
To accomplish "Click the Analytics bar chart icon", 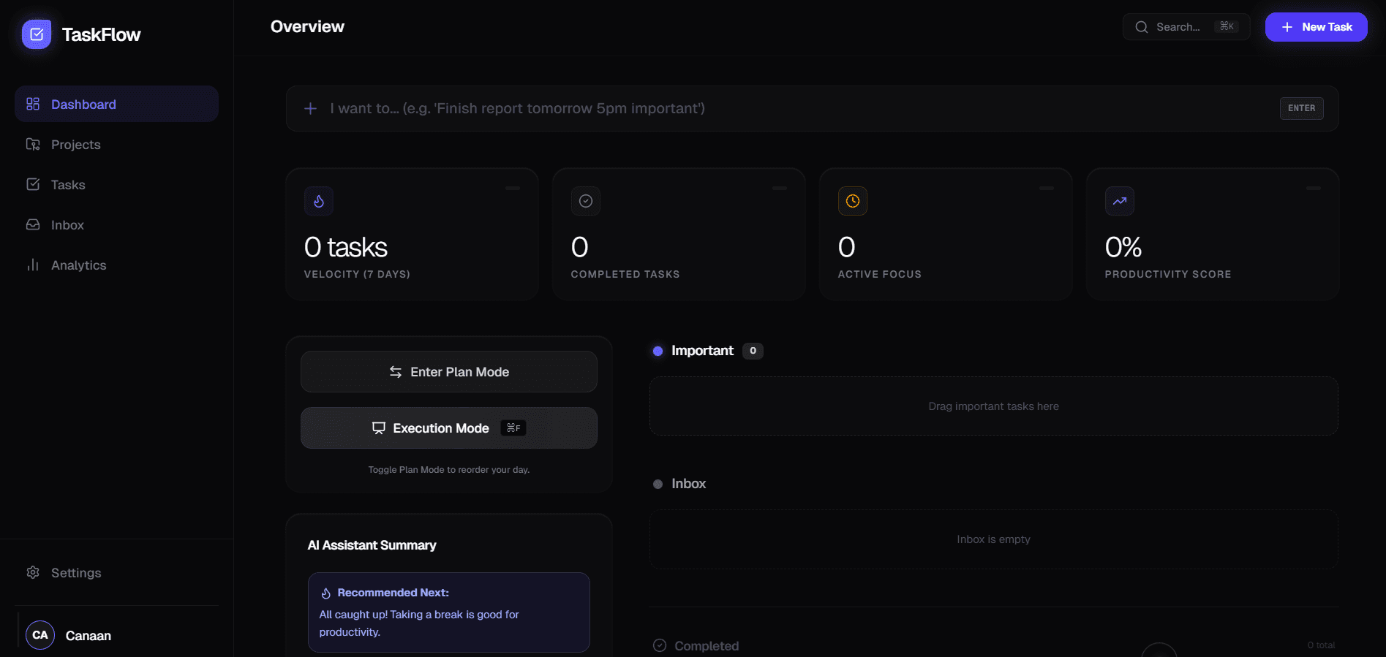I will coord(33,265).
